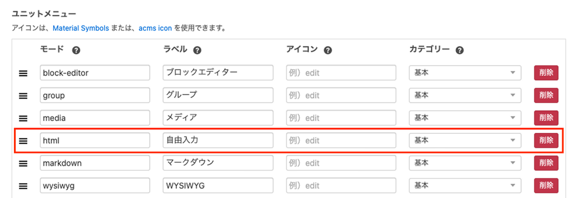The width and height of the screenshot is (577, 198).
Task: Focus the mode field containing group
Action: pyautogui.click(x=95, y=95)
